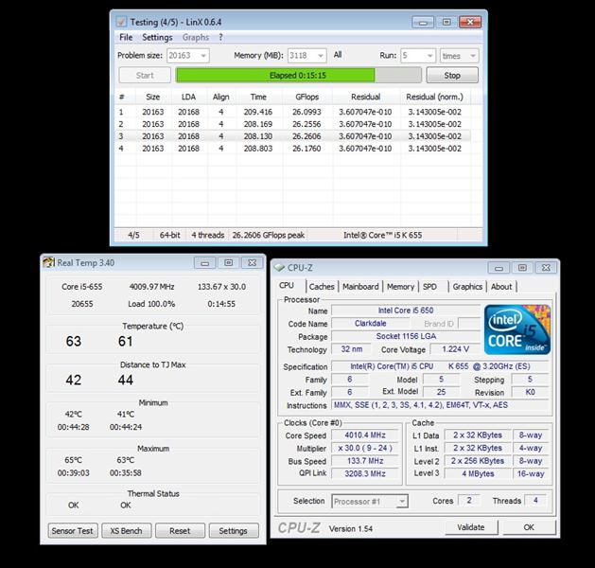Stop the LinX stress test
Image resolution: width=595 pixels, height=568 pixels.
pos(452,76)
